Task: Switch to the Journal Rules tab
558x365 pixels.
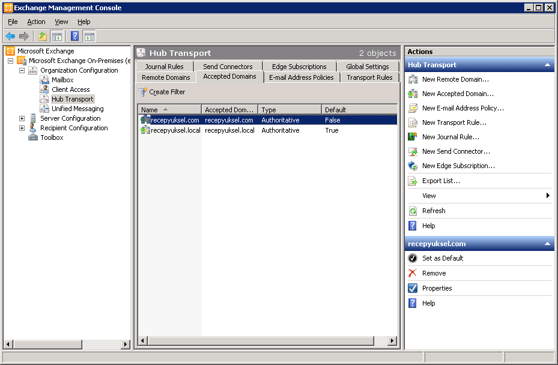Action: 165,67
